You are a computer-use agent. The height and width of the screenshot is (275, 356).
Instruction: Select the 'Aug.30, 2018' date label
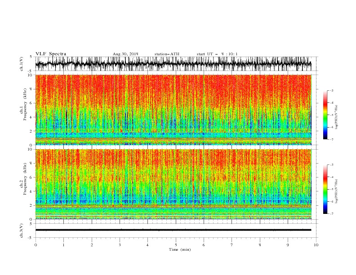(125, 54)
